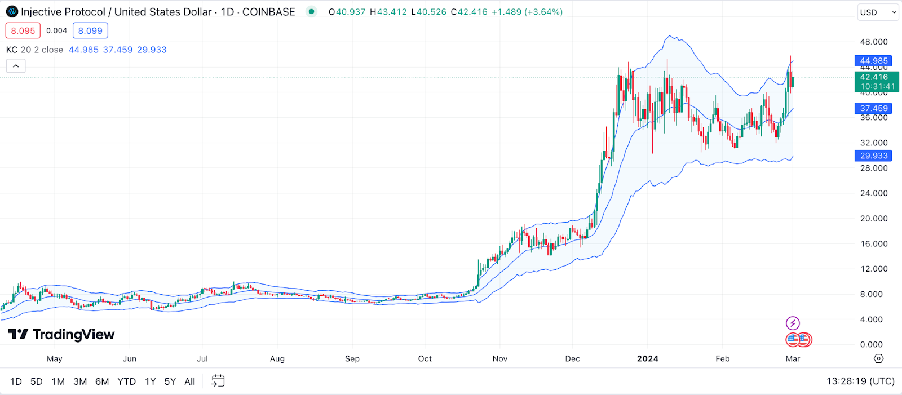Click the 29.933 lower channel price label
The width and height of the screenshot is (902, 395).
873,156
